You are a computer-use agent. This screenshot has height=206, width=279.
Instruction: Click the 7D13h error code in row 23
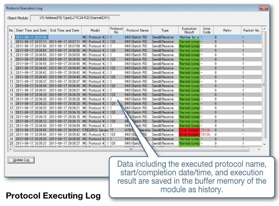coord(205,135)
